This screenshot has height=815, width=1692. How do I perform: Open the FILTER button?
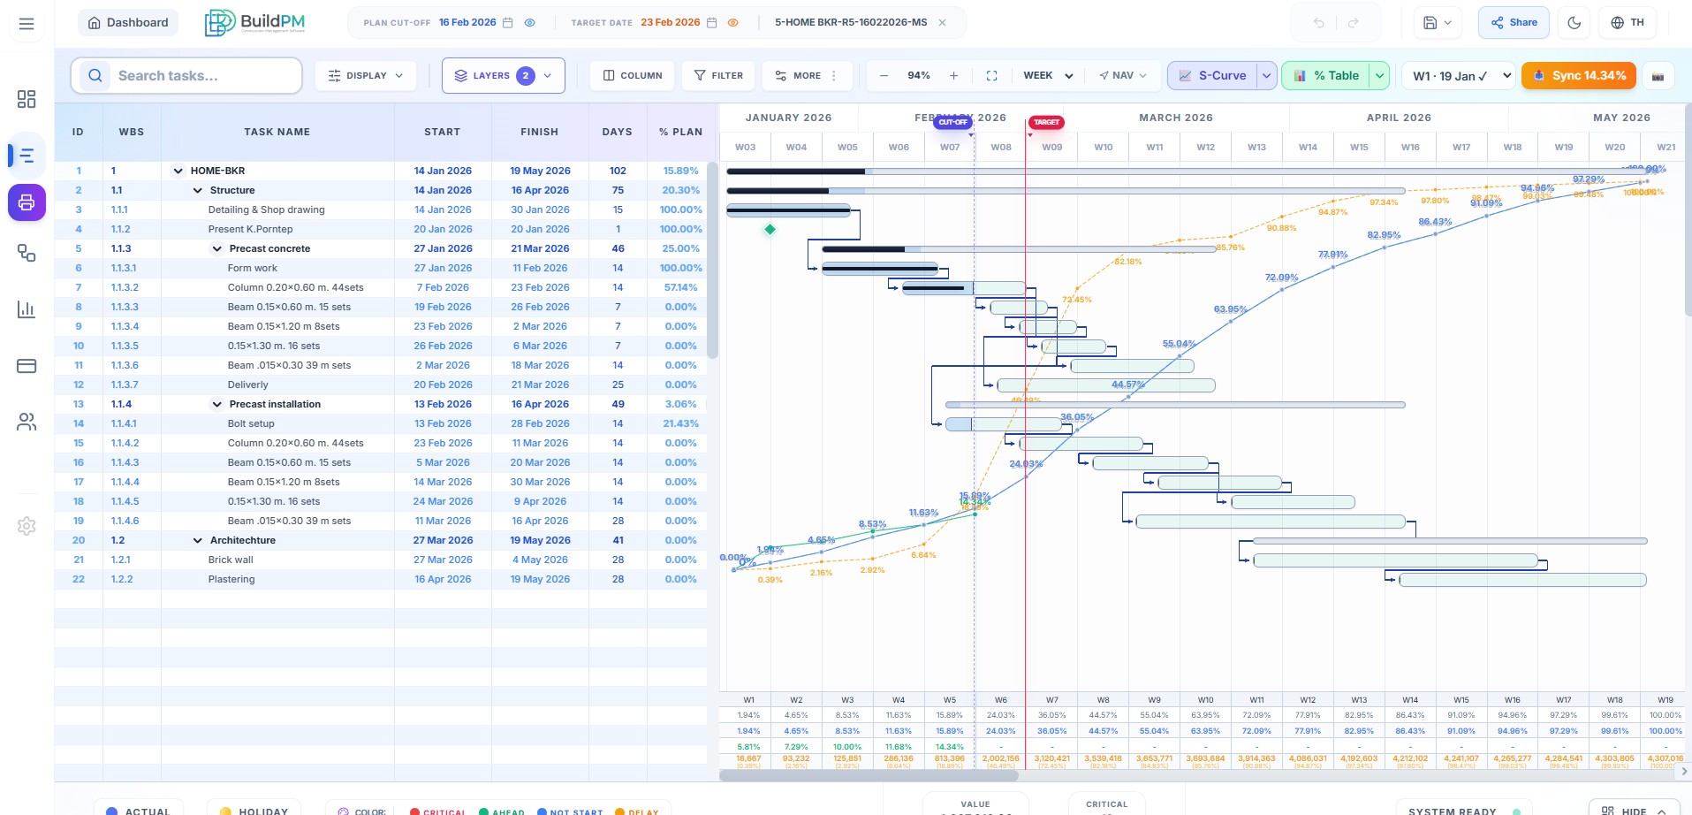pyautogui.click(x=718, y=76)
